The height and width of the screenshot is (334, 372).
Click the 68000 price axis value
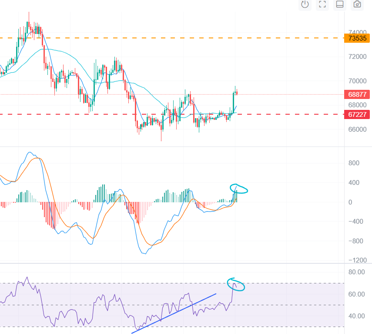pyautogui.click(x=357, y=105)
